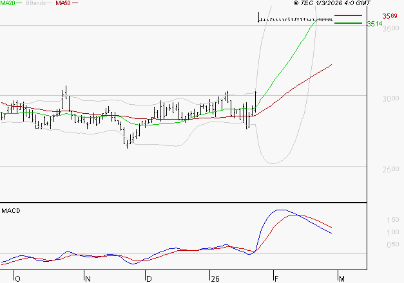
Task: Click the 050 MACD axis label
Action: (393, 244)
